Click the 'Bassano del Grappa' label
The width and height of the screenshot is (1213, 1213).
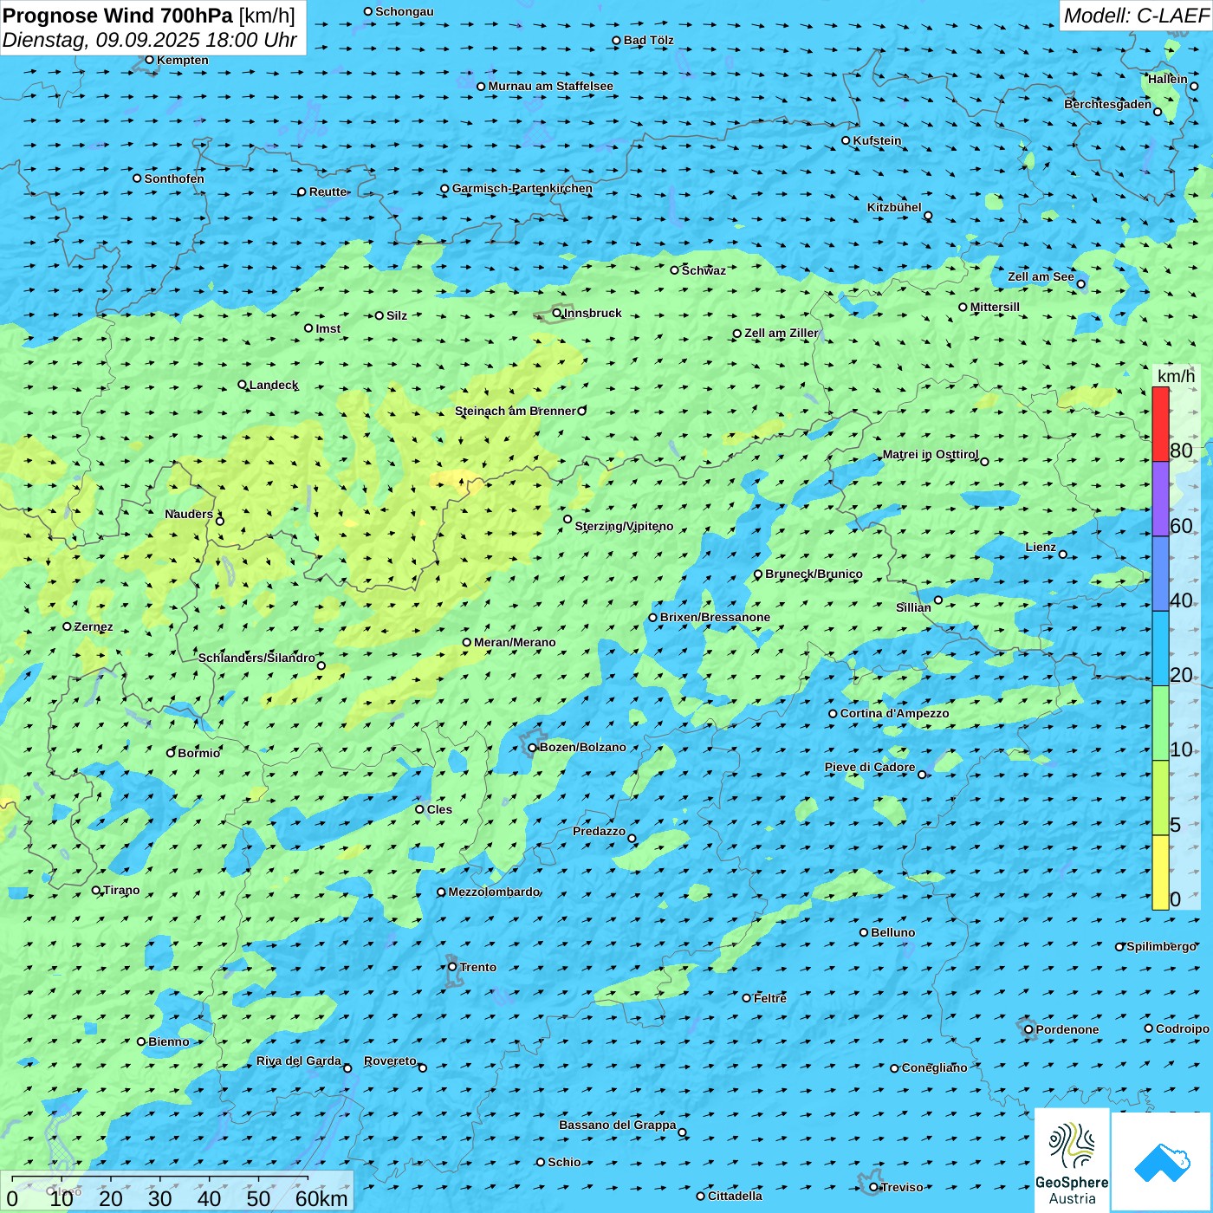point(618,1125)
